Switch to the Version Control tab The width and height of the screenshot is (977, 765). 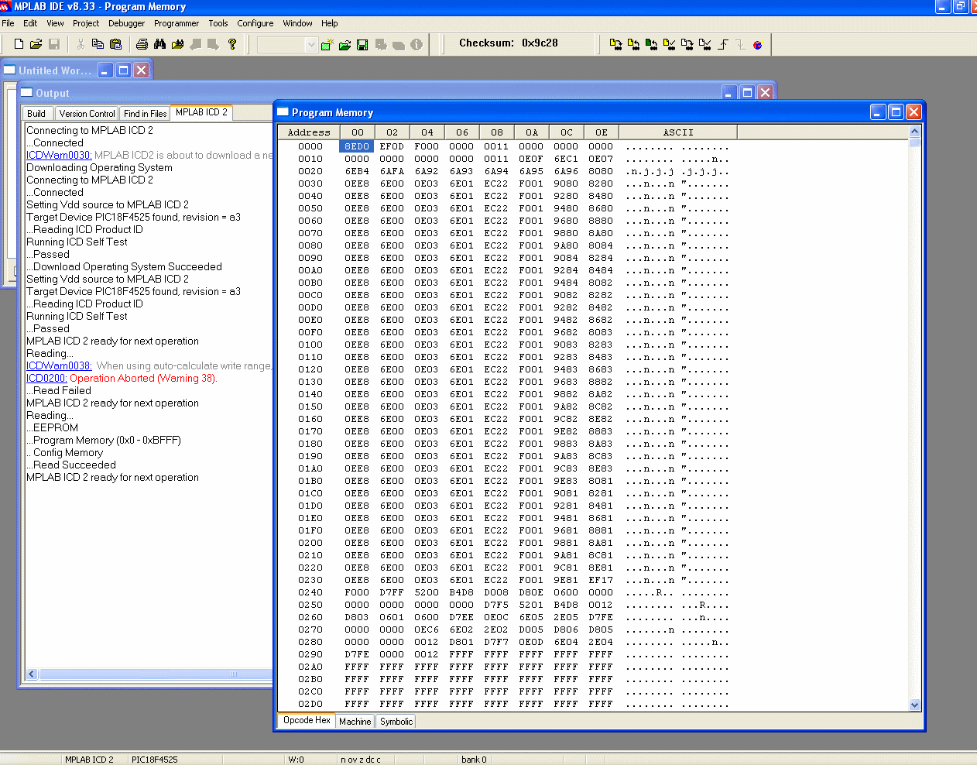(87, 114)
